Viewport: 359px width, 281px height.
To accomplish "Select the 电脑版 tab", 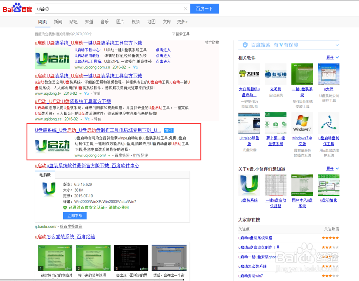I will [x=45, y=175].
